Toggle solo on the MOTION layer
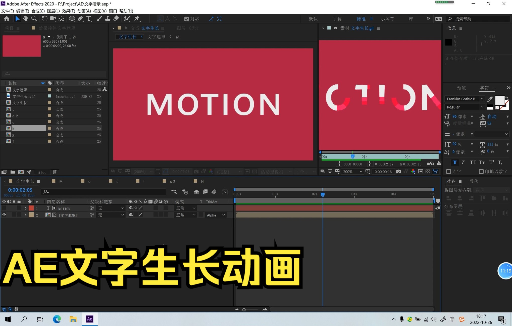This screenshot has width=512, height=326. pyautogui.click(x=14, y=208)
